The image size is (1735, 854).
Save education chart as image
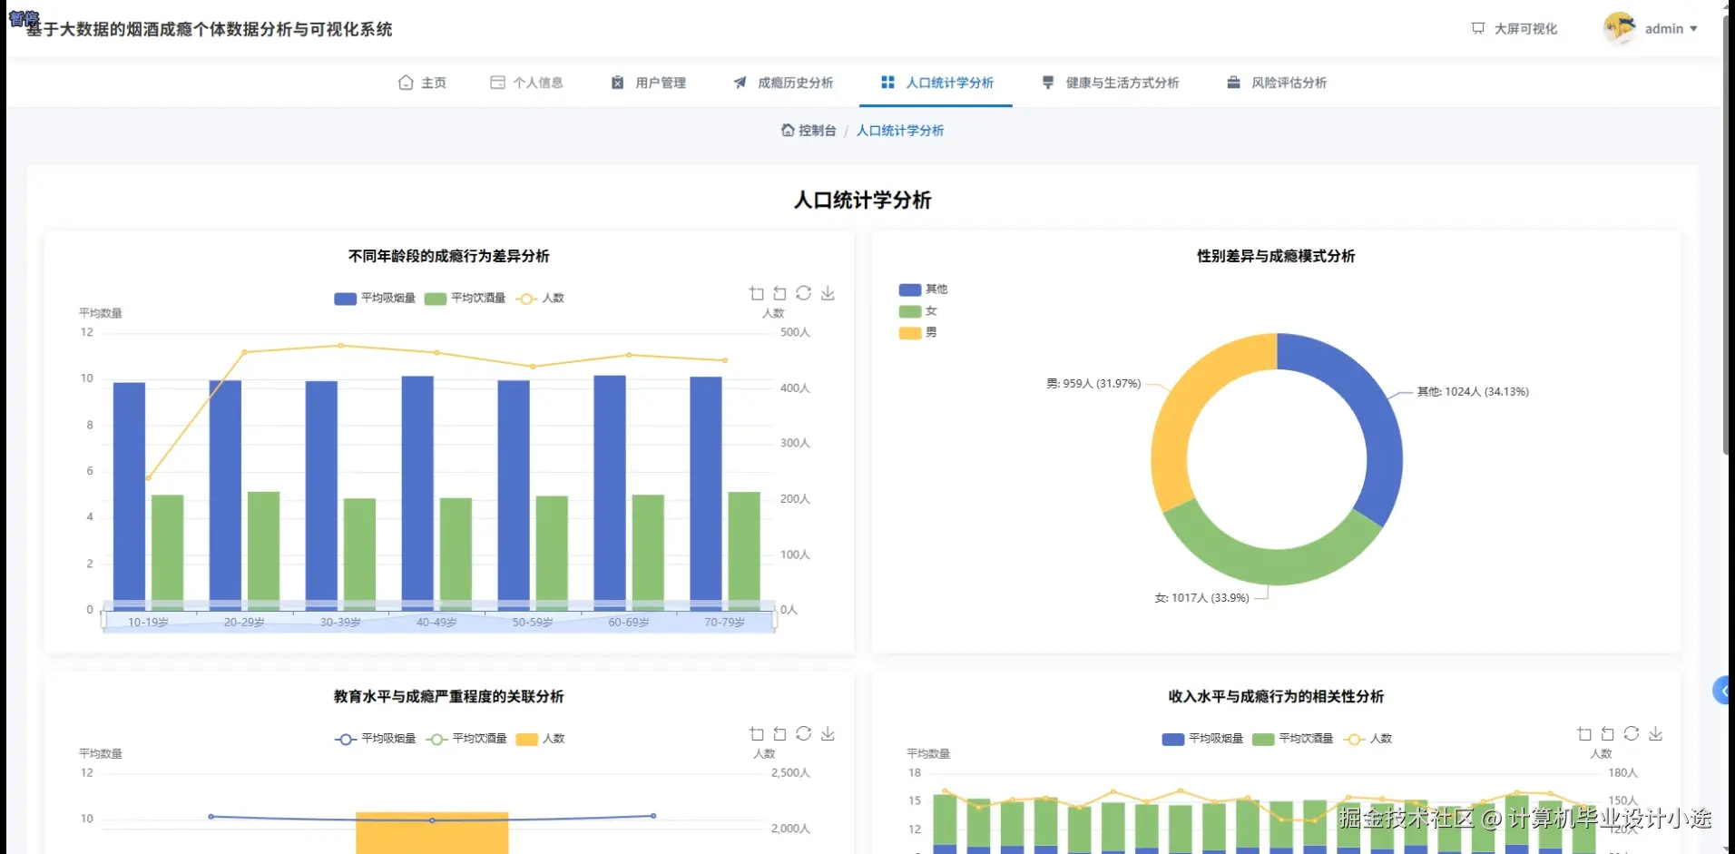coord(828,733)
